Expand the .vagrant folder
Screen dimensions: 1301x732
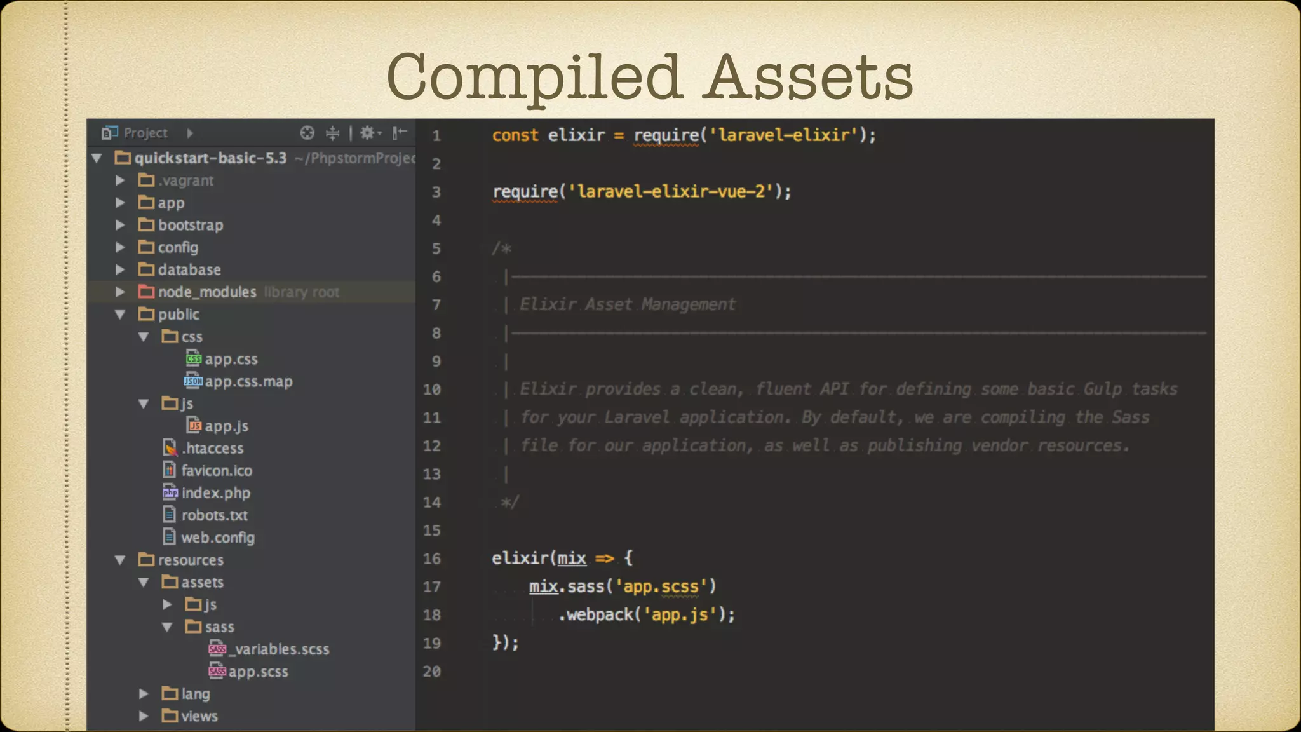(x=120, y=180)
